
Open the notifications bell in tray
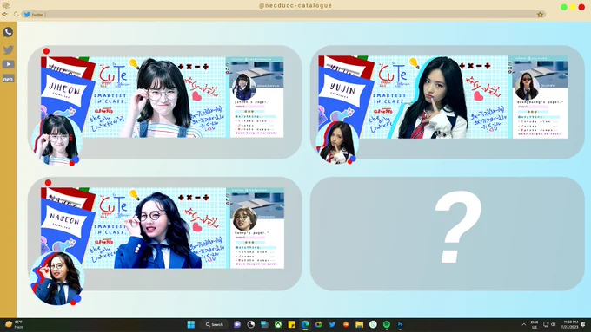[x=583, y=324]
